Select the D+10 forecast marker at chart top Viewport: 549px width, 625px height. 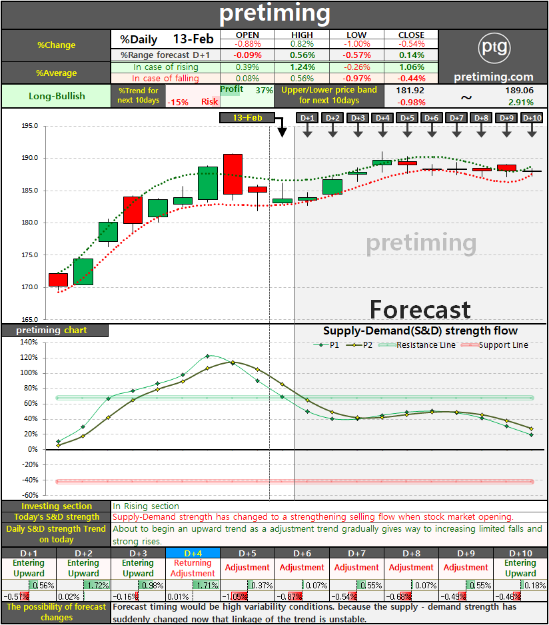[532, 117]
